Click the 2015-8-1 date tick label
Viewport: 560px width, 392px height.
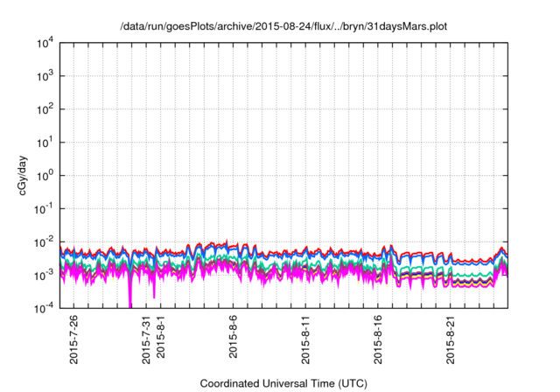pos(161,336)
